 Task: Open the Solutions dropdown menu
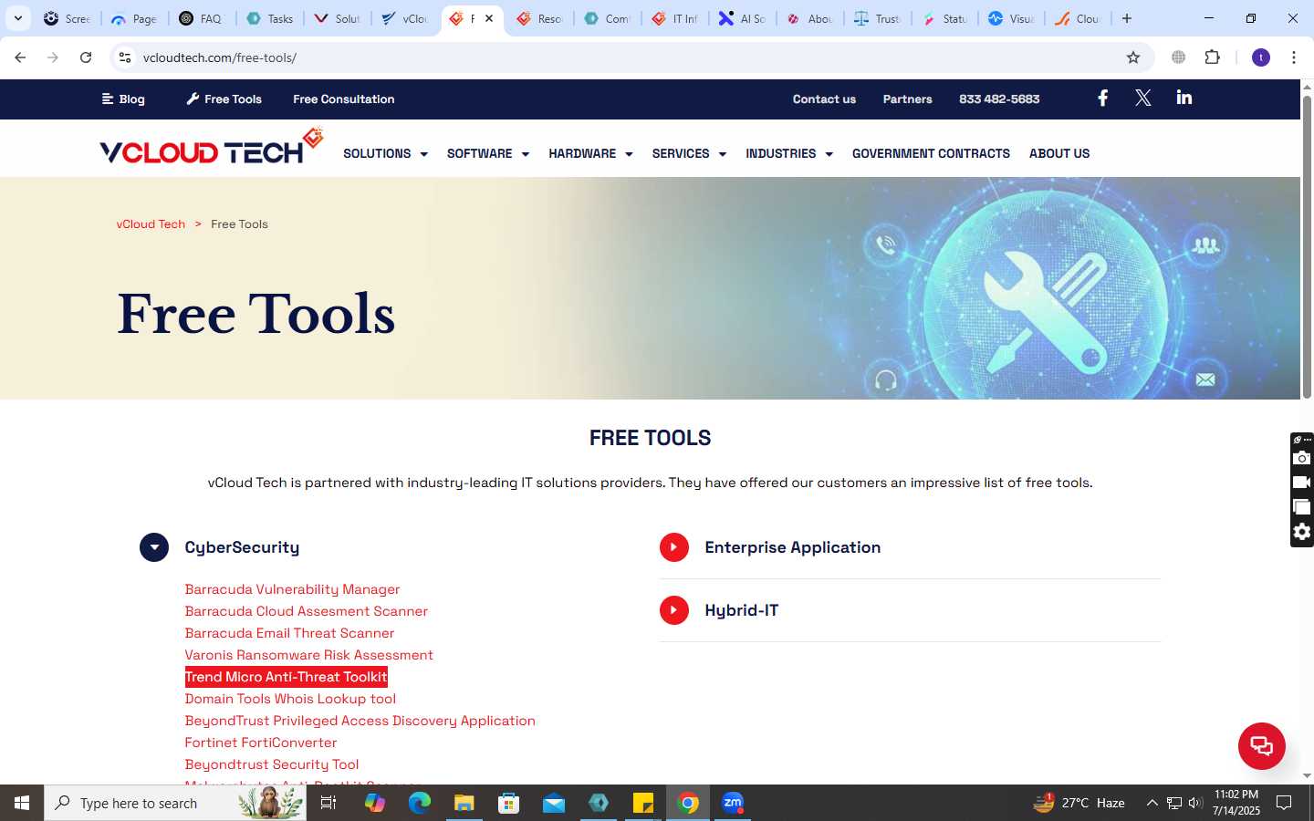tap(385, 153)
